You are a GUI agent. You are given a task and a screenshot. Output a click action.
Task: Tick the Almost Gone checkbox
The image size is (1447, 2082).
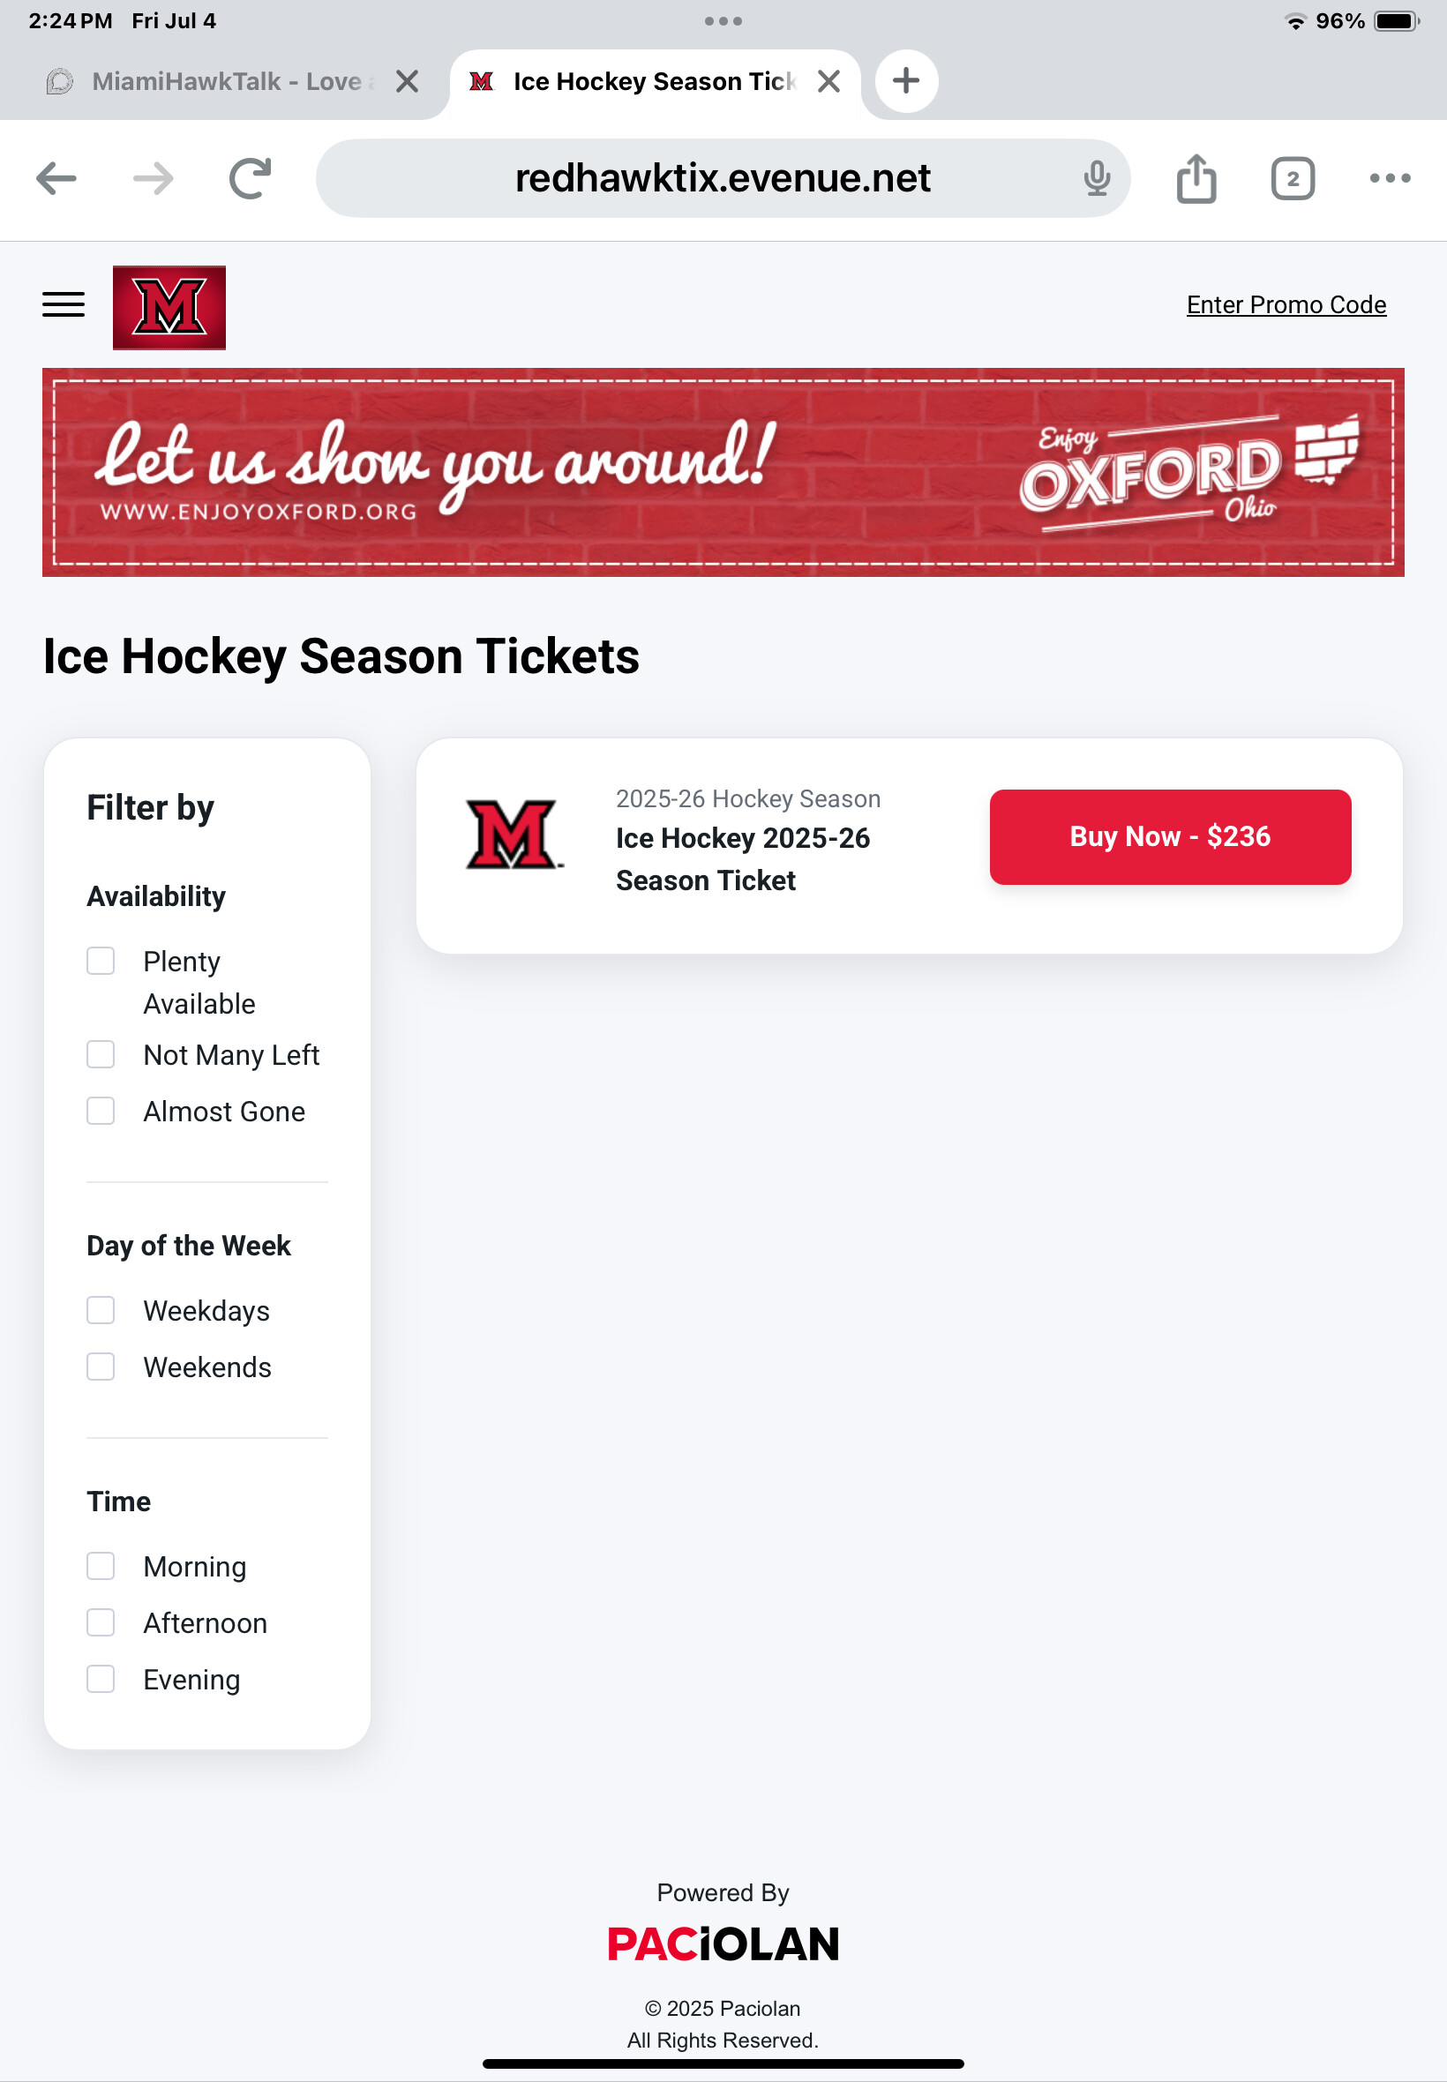101,1111
